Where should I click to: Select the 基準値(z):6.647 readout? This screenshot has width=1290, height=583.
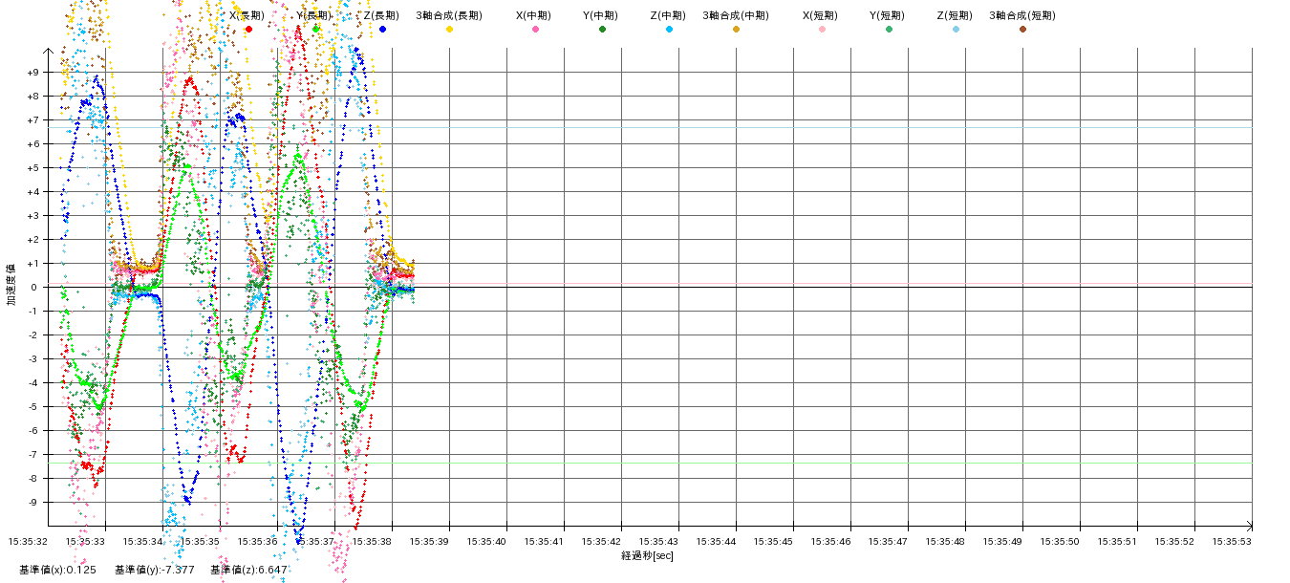(248, 570)
